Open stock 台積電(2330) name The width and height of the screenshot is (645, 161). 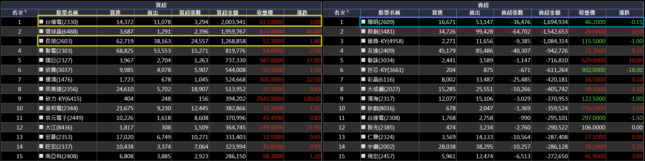61,22
